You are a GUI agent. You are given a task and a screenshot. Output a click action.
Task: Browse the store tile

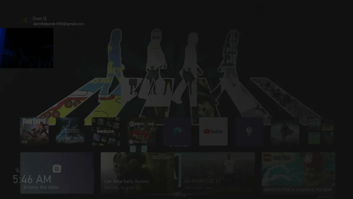point(57,173)
